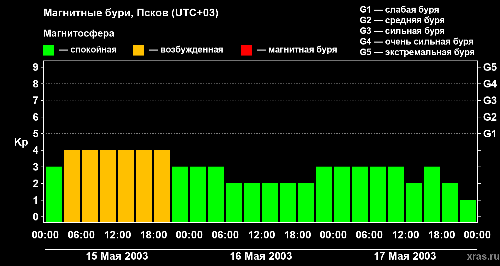Click the orange 'возбужденная' legend swatch
Image resolution: width=500 pixels, height=266 pixels.
click(x=139, y=50)
